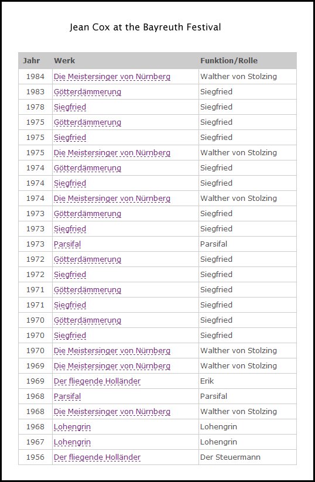Open the 1967 Lohengrin link

(x=72, y=442)
